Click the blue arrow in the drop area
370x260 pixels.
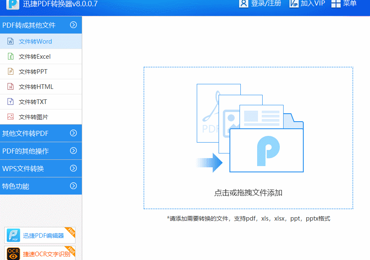[209, 163]
